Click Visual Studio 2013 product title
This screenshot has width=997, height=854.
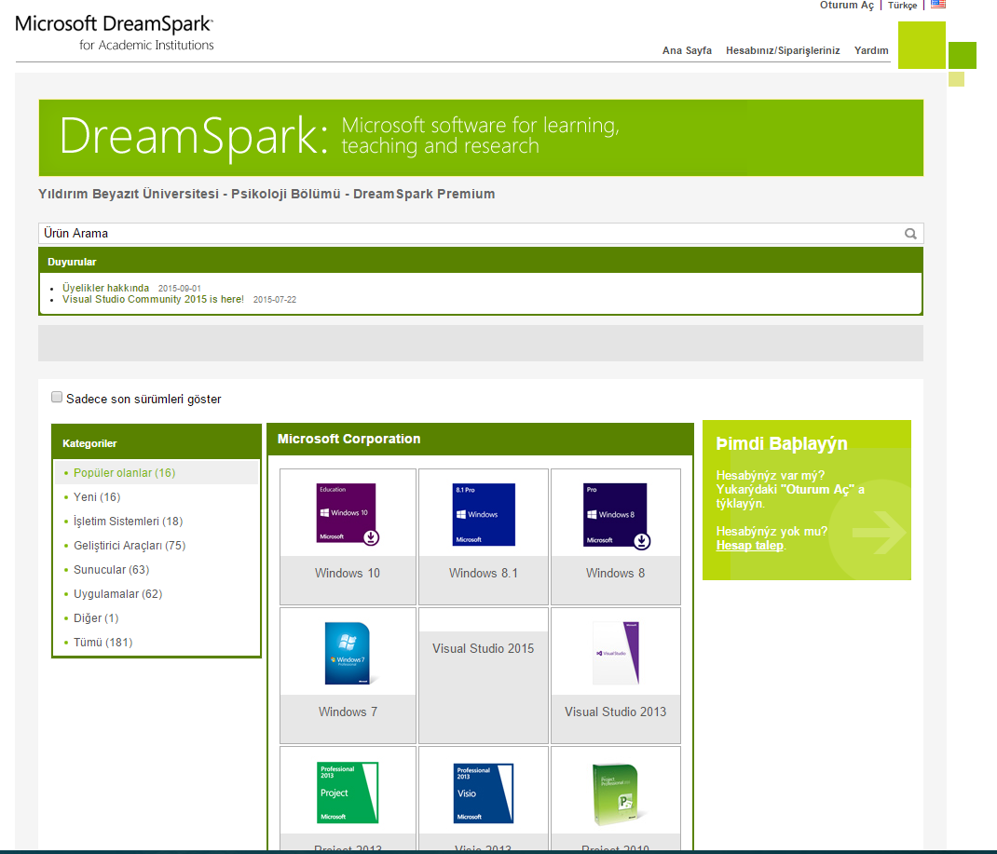pos(616,712)
